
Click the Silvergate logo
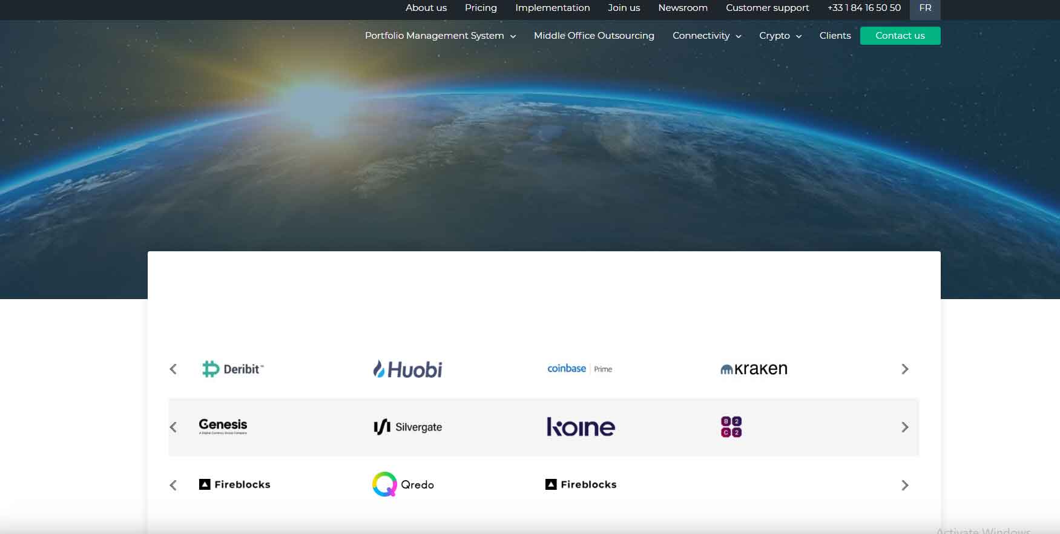click(x=407, y=427)
